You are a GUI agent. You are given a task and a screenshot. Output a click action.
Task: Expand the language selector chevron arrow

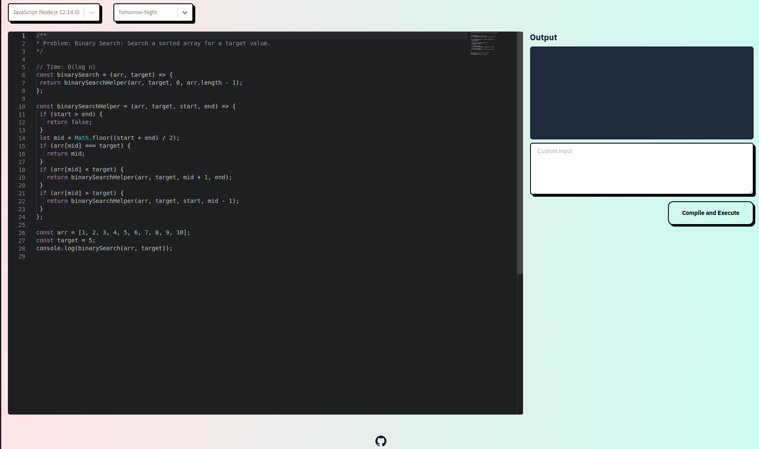pyautogui.click(x=92, y=12)
